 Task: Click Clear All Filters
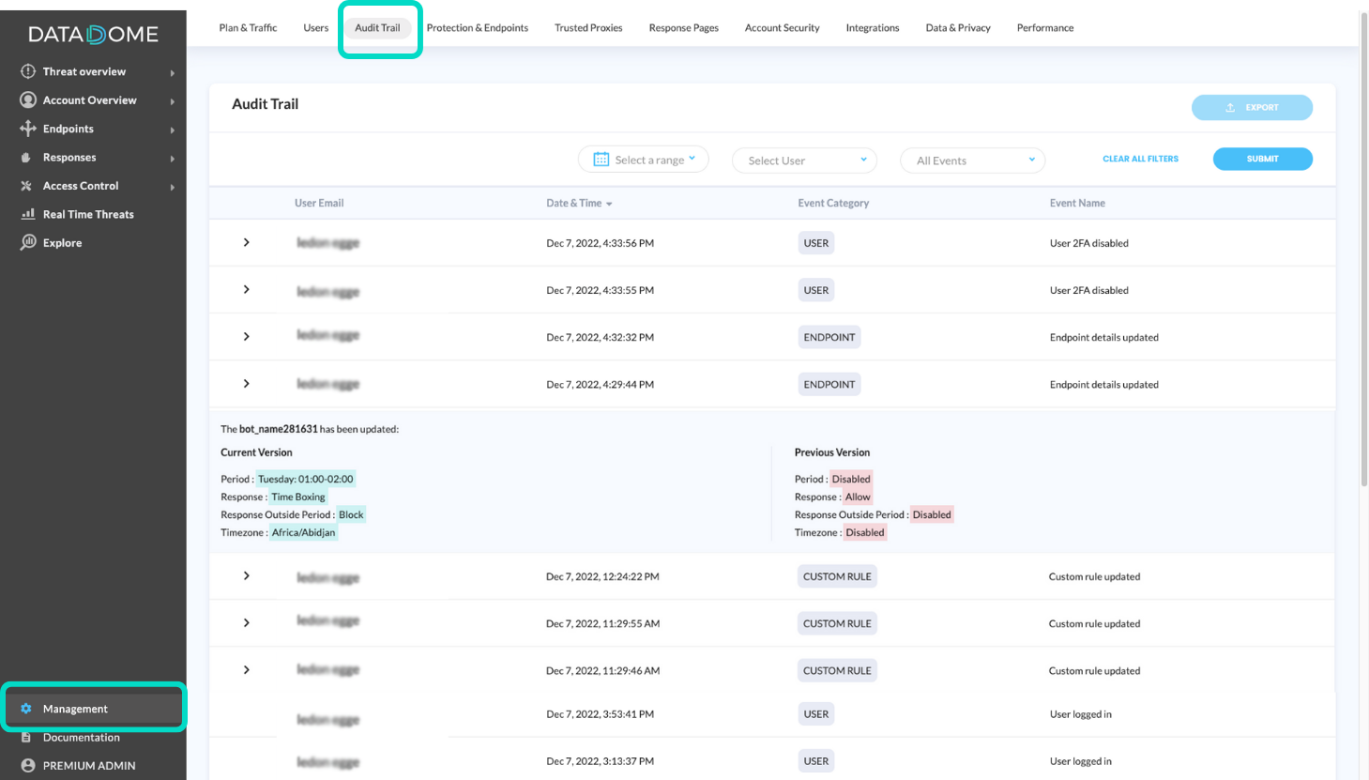(1140, 159)
